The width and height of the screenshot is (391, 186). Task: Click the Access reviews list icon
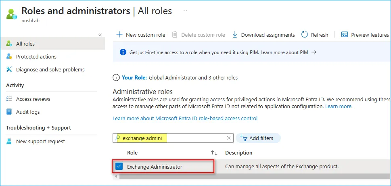coord(9,99)
